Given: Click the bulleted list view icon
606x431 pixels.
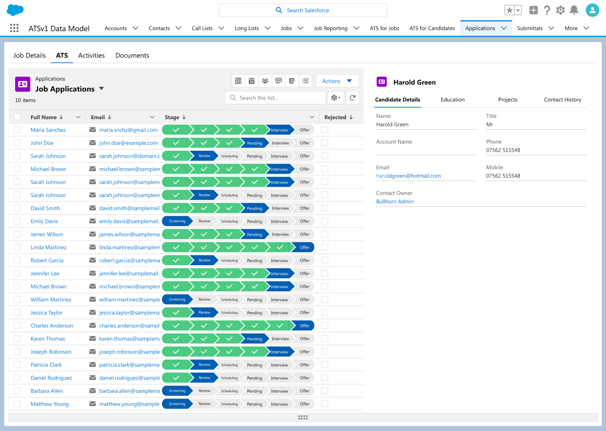Looking at the screenshot, I should (305, 81).
